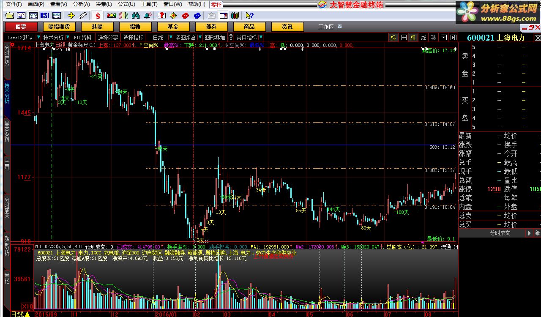The height and width of the screenshot is (317, 541).
Task: Open the 文件(F) menu
Action: click(x=14, y=4)
